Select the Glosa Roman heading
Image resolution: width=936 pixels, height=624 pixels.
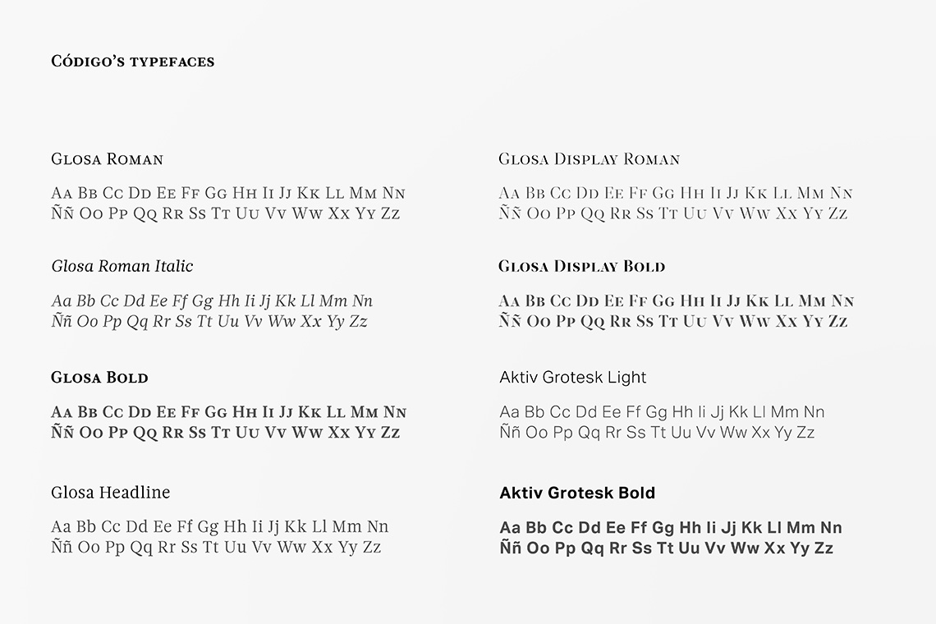tap(107, 159)
